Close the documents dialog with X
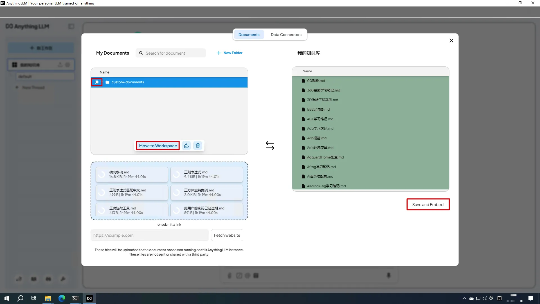This screenshot has height=304, width=540. click(x=451, y=41)
